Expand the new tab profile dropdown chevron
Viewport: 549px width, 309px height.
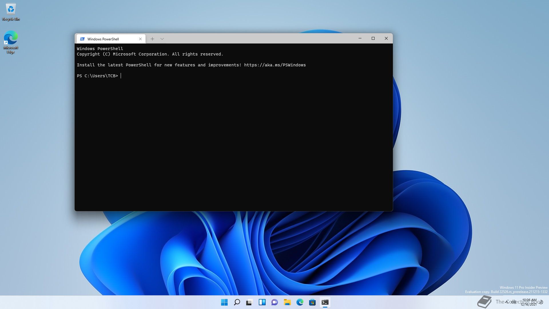162,39
